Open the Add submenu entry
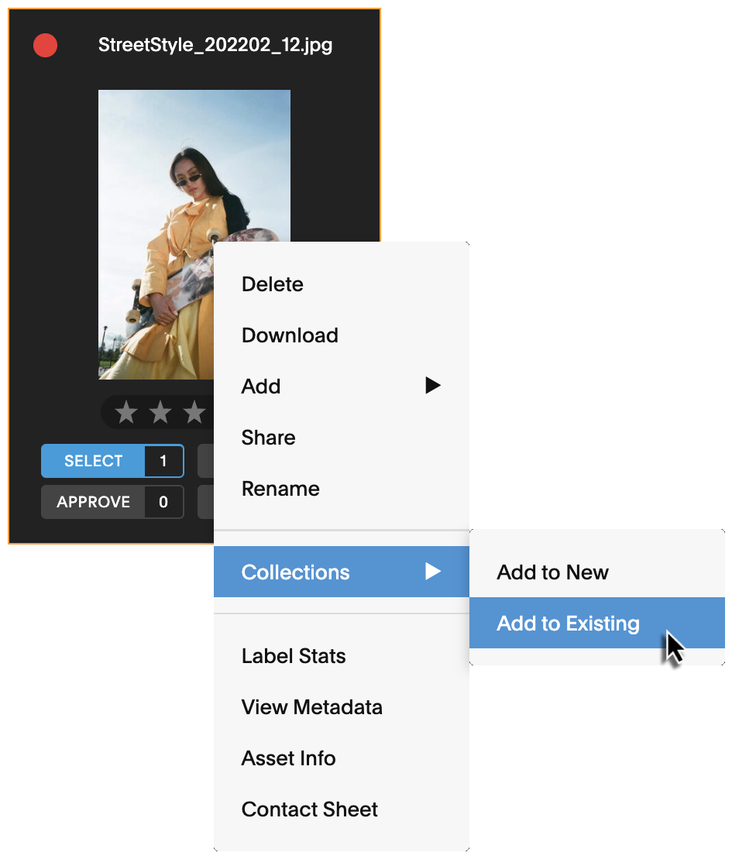739x866 pixels. pyautogui.click(x=342, y=386)
